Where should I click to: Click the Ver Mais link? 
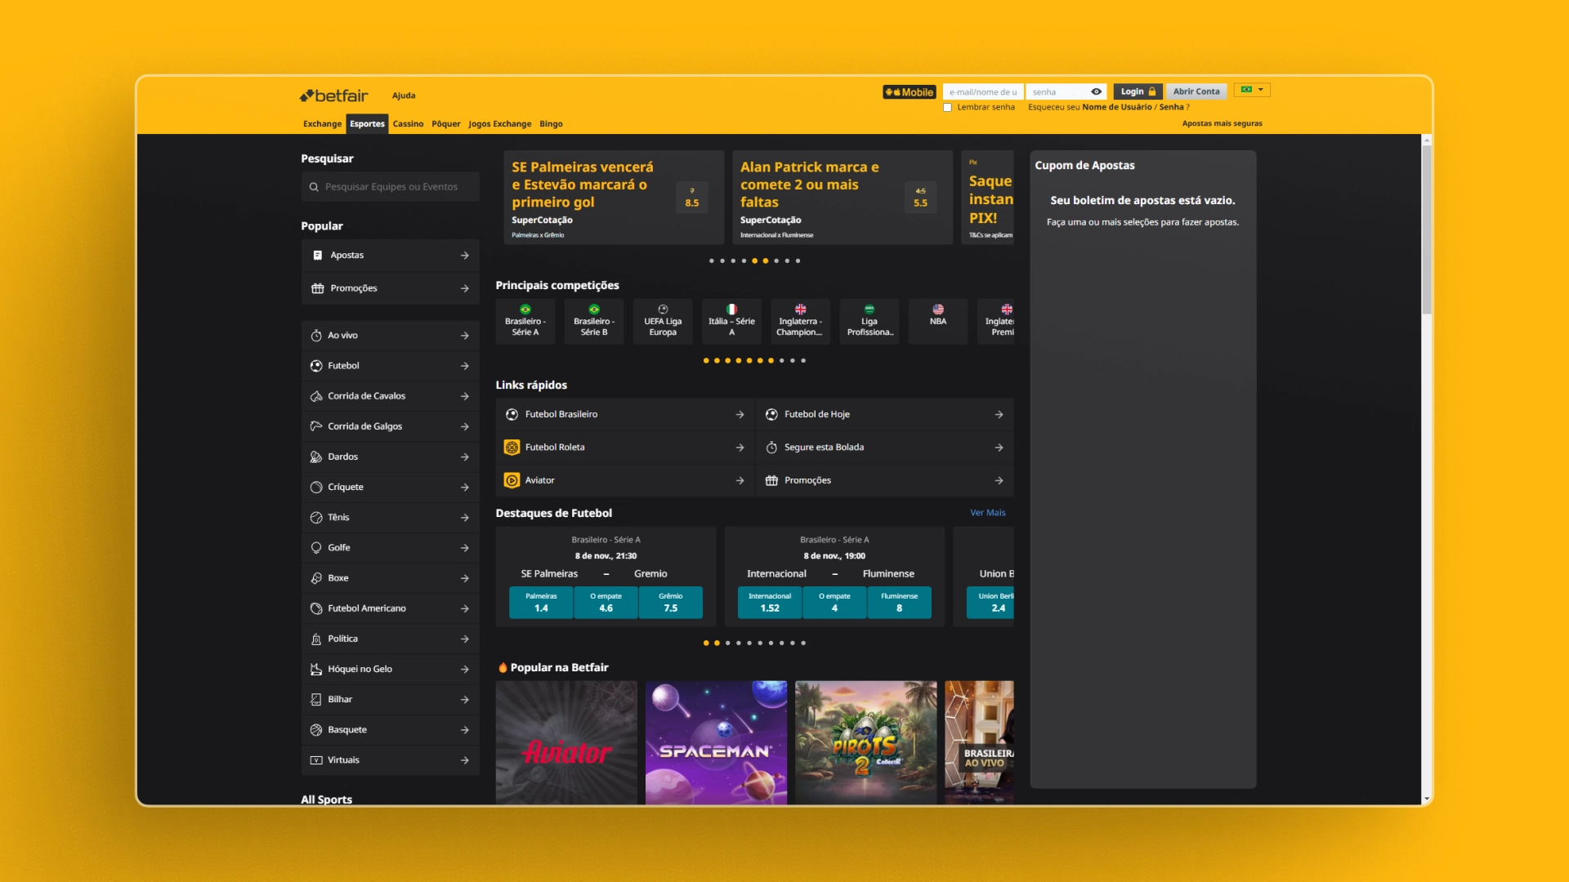tap(987, 513)
